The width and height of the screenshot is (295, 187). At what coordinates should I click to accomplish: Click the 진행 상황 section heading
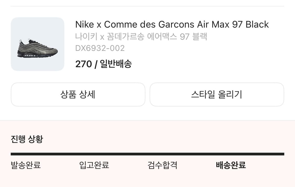pyautogui.click(x=27, y=139)
